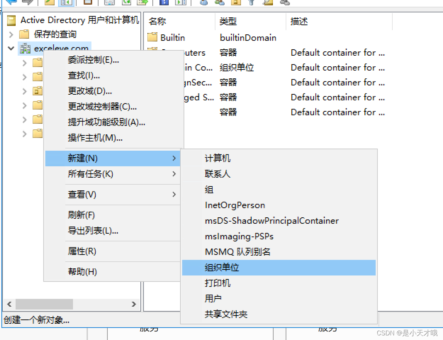Collapse the exceleve.com domain node
Screen dimensions: 443x340
tap(11, 49)
